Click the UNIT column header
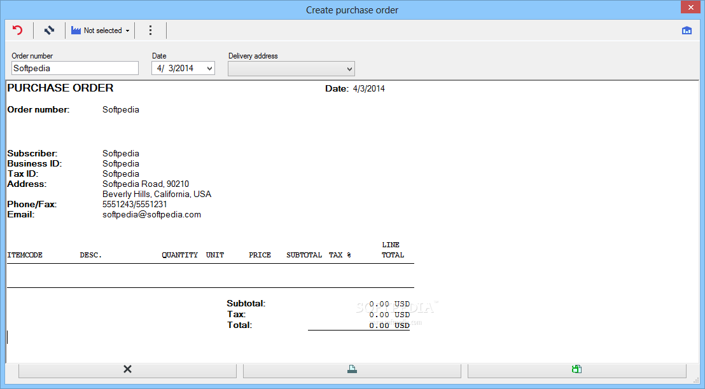The height and width of the screenshot is (389, 705). pyautogui.click(x=215, y=255)
